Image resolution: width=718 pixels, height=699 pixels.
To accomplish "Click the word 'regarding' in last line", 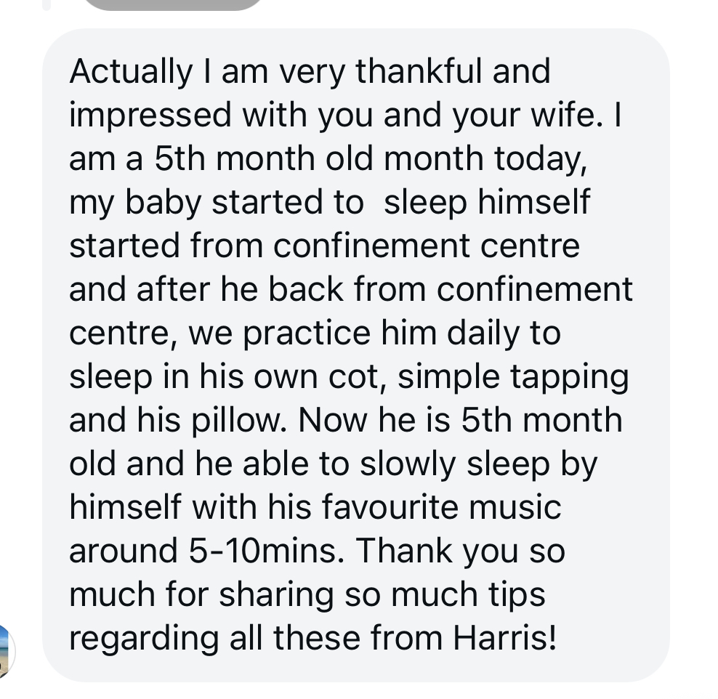I will coord(144,639).
